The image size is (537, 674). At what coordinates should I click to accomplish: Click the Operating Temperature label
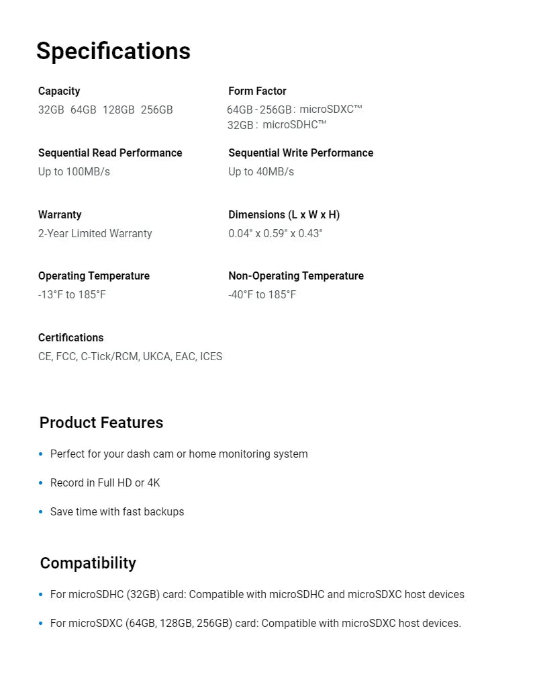[94, 276]
